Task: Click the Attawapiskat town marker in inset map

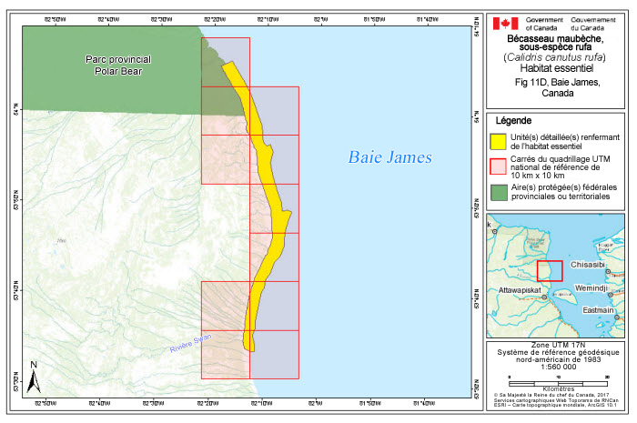Action: 545,297
